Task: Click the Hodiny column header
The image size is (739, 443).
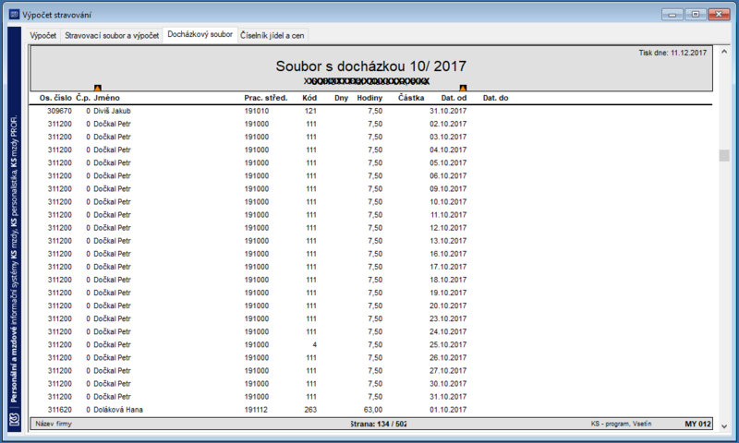Action: point(369,98)
